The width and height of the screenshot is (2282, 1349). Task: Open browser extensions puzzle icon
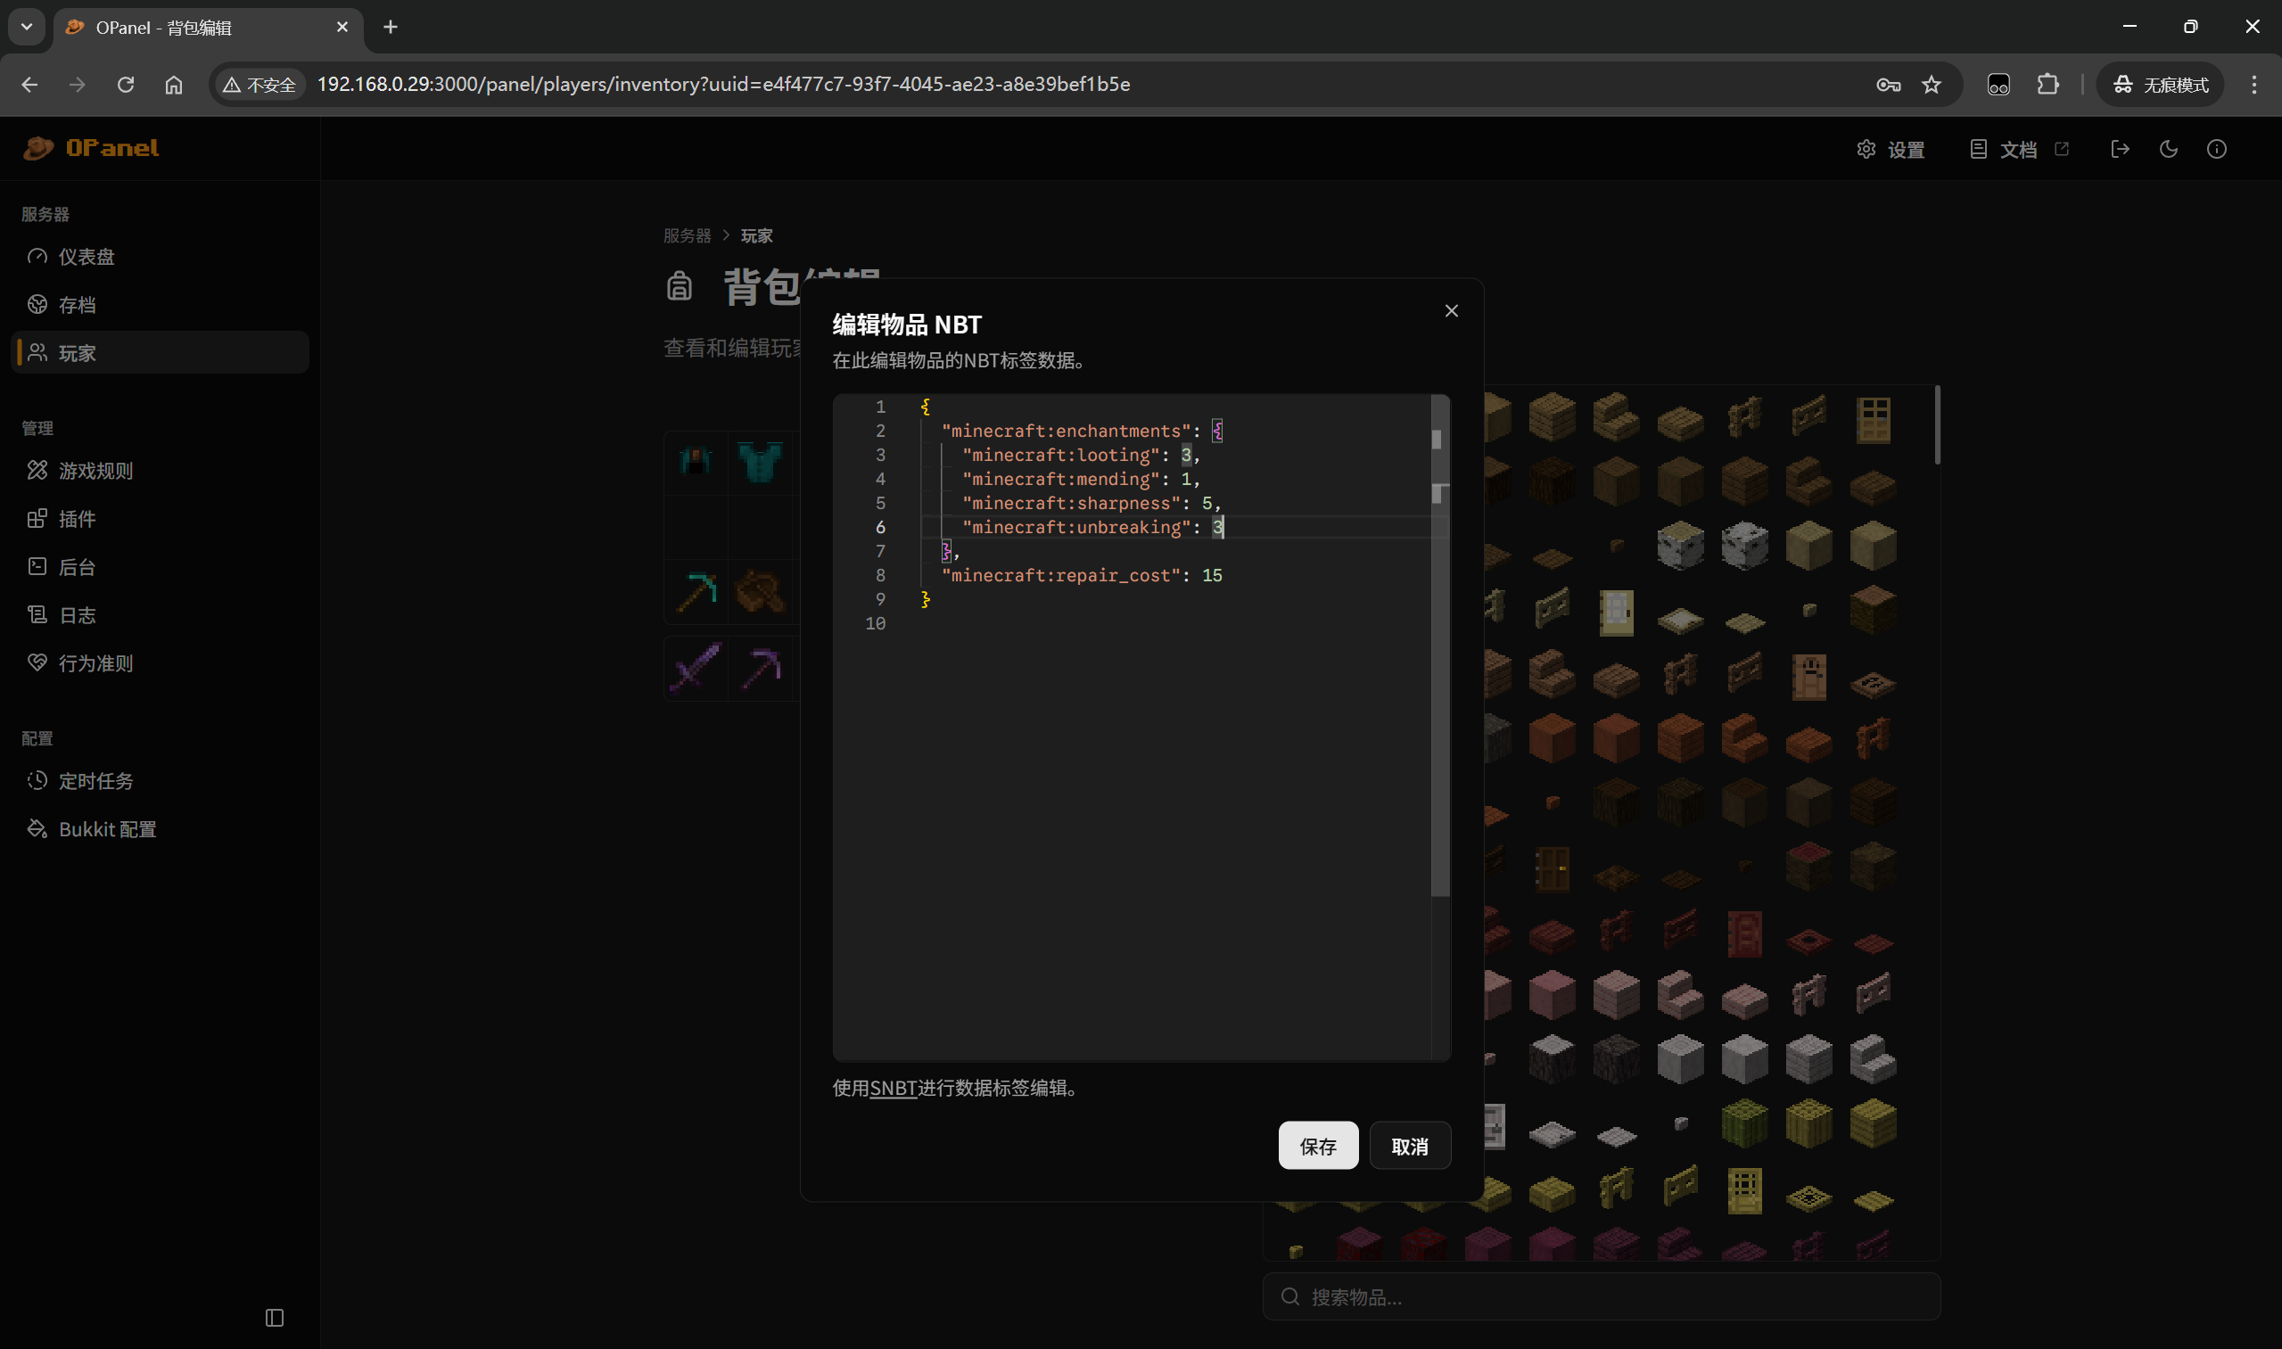[x=2047, y=85]
